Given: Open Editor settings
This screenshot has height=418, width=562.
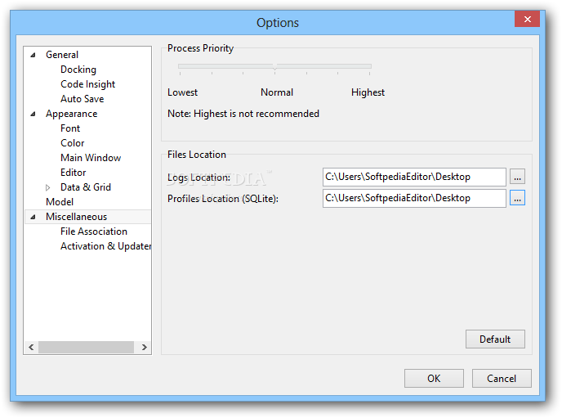Looking at the screenshot, I should click(74, 173).
